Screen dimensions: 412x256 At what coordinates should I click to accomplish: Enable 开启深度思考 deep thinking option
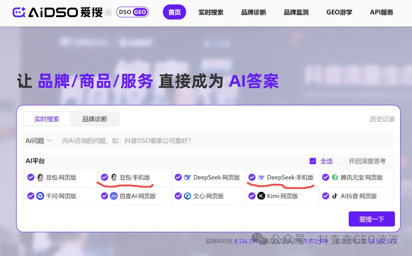341,161
